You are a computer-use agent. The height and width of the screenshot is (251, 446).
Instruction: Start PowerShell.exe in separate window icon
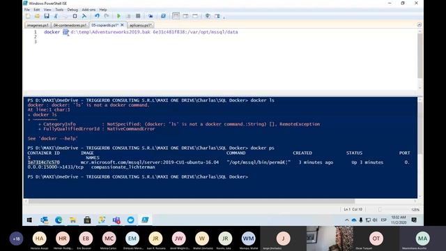click(163, 16)
